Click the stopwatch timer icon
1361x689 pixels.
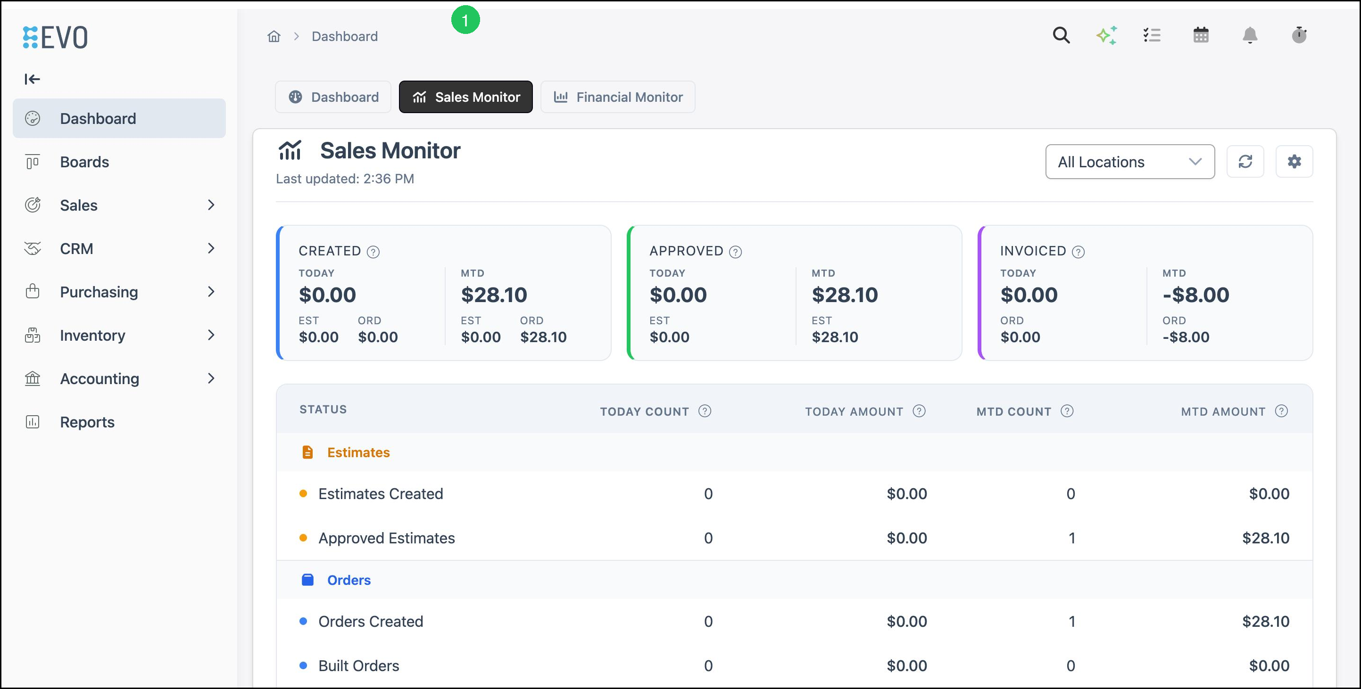(1299, 35)
